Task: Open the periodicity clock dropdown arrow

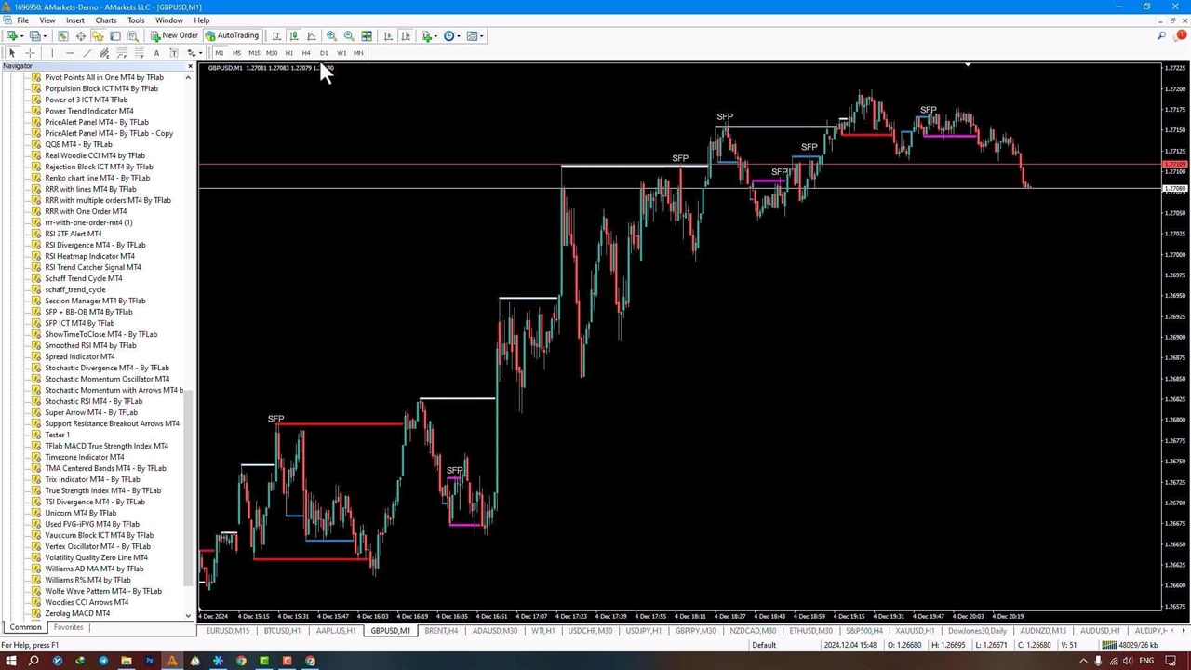Action: pyautogui.click(x=459, y=36)
